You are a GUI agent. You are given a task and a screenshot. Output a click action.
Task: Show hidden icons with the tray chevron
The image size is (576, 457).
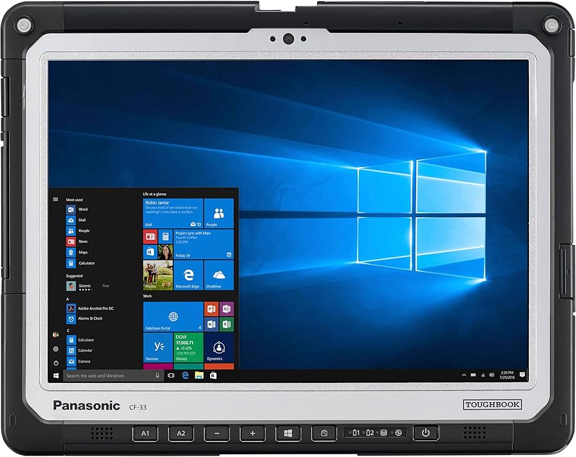464,375
